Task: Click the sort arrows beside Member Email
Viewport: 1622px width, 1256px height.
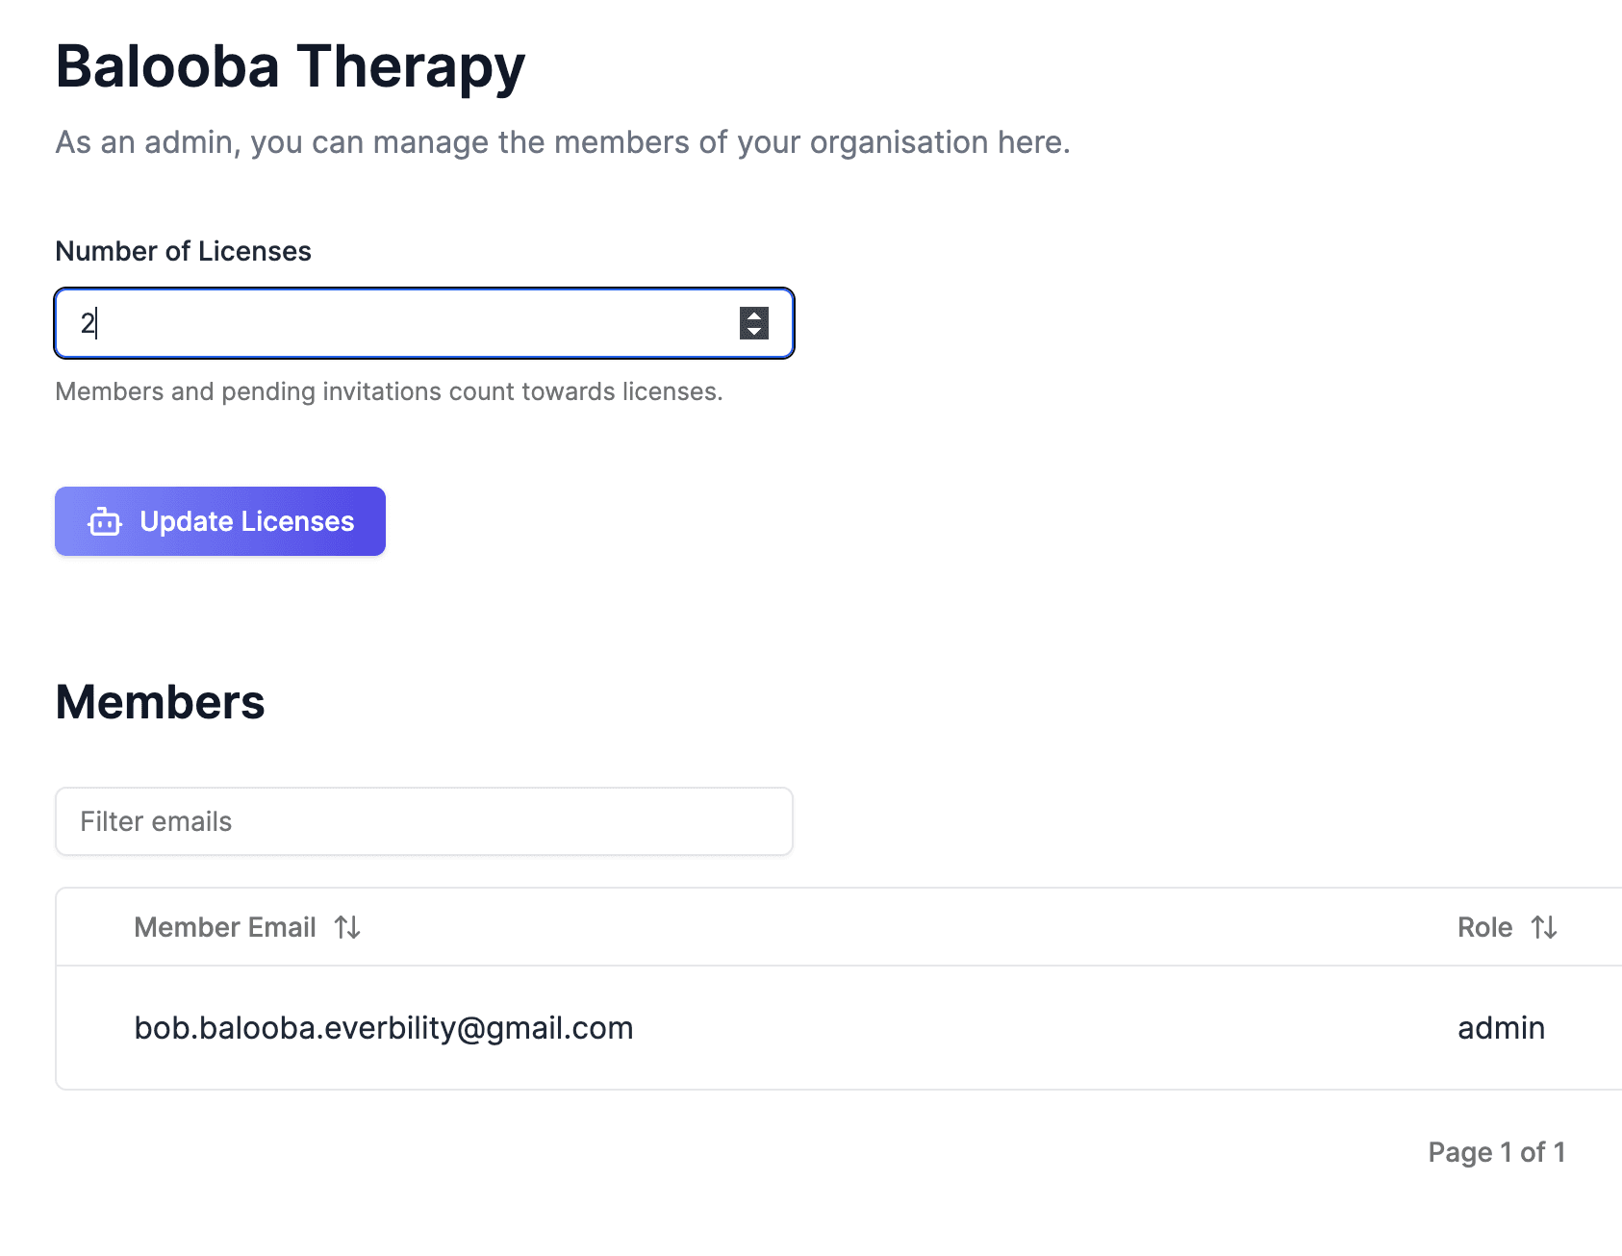Action: point(347,927)
